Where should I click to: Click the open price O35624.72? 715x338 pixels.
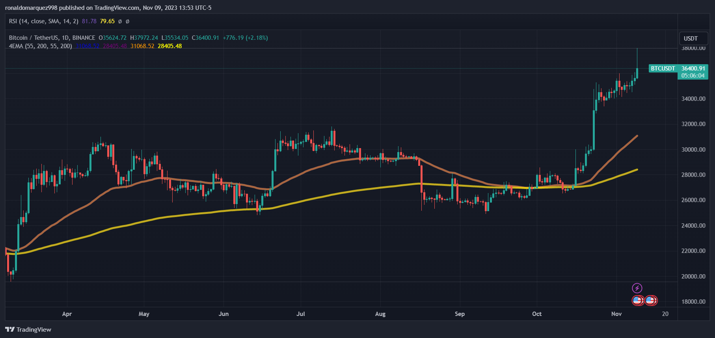pos(113,38)
